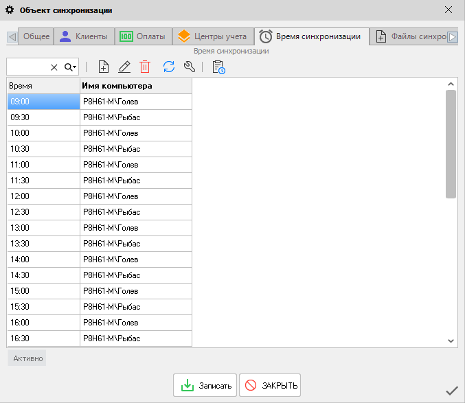Click the edit pencil icon
The image size is (465, 403).
124,67
